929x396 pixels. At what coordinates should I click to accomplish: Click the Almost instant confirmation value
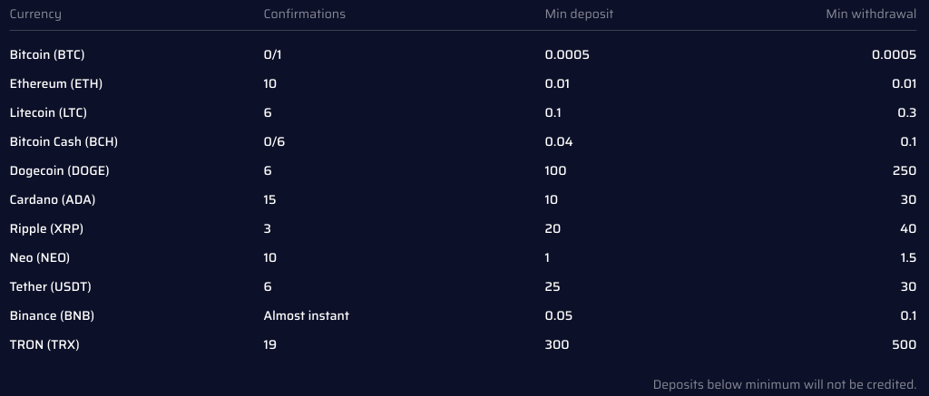[307, 316]
